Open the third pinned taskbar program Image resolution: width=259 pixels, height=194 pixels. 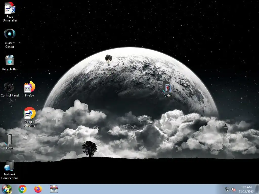54,189
